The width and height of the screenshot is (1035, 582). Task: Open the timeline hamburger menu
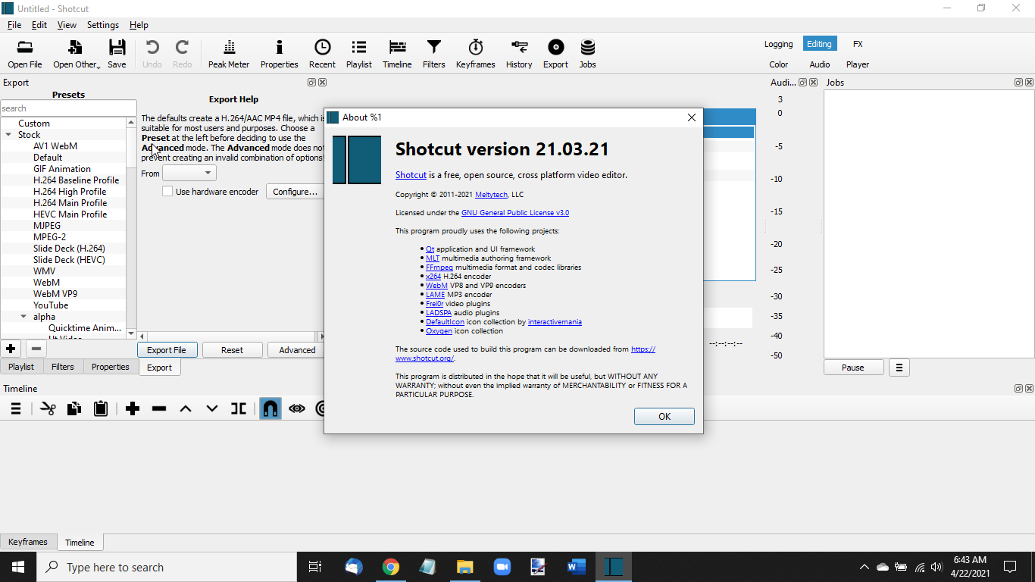click(15, 409)
